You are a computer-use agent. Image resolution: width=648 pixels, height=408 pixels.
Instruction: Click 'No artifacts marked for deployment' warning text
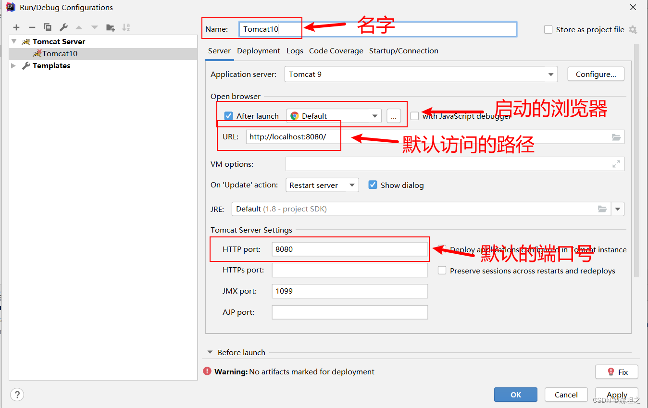pyautogui.click(x=312, y=372)
